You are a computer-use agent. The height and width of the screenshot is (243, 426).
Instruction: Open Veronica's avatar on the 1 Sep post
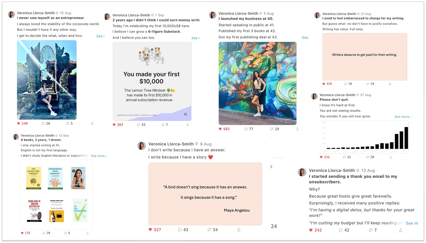point(107,16)
